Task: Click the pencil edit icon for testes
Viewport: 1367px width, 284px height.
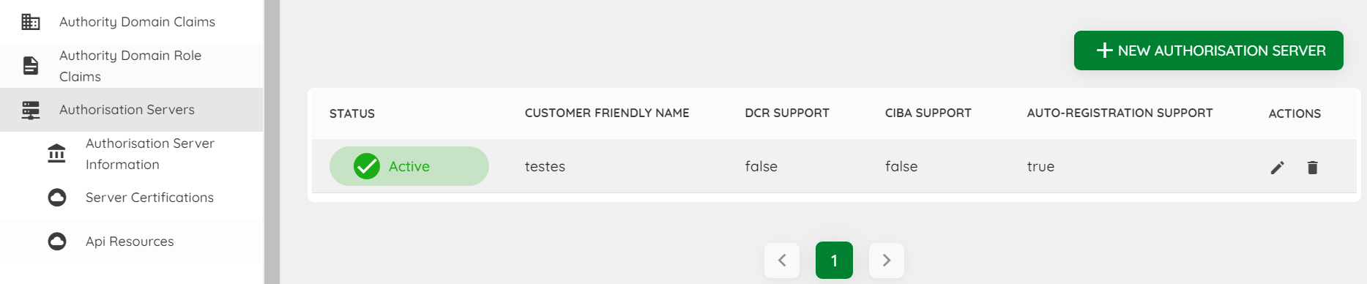Action: click(1277, 168)
